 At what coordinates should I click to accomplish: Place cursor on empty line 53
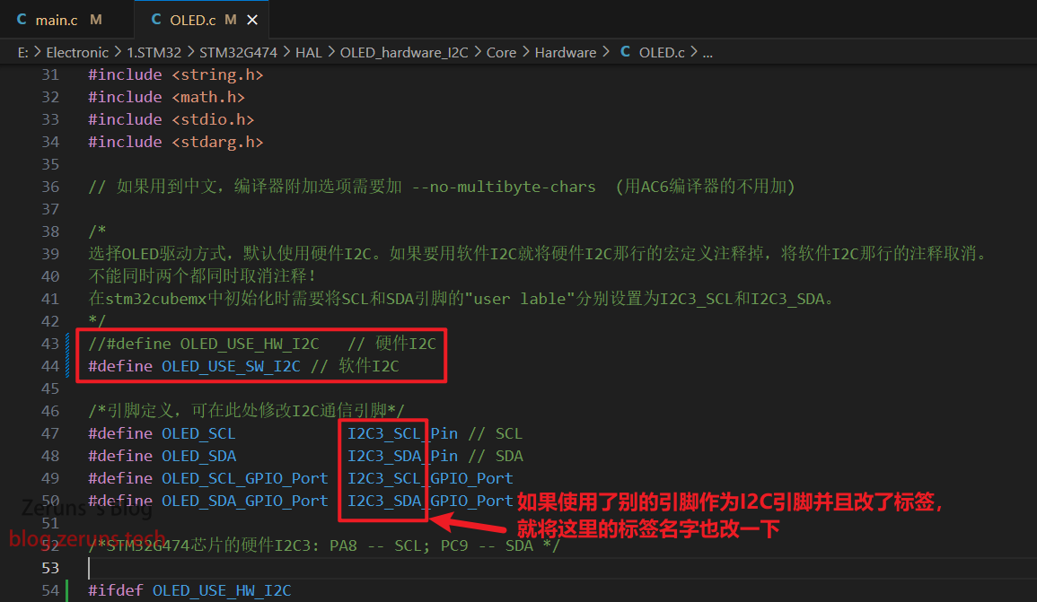click(x=359, y=568)
